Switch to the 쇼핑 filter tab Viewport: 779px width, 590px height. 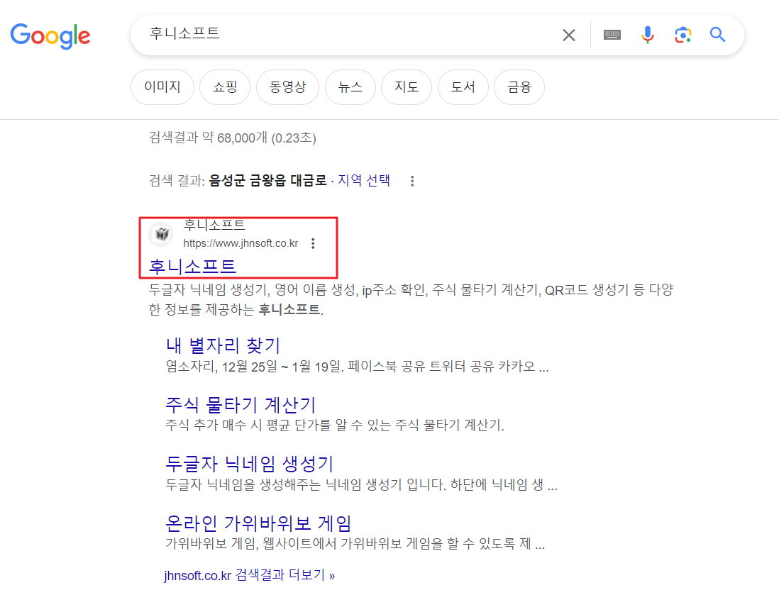click(225, 87)
